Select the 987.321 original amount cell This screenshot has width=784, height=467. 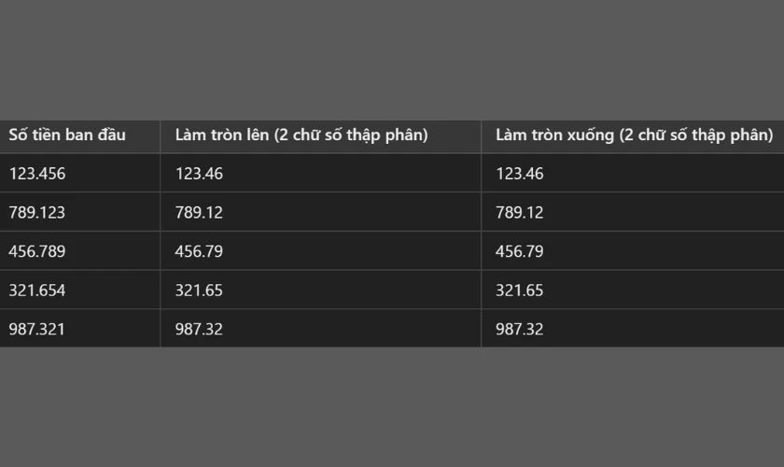[x=37, y=329]
